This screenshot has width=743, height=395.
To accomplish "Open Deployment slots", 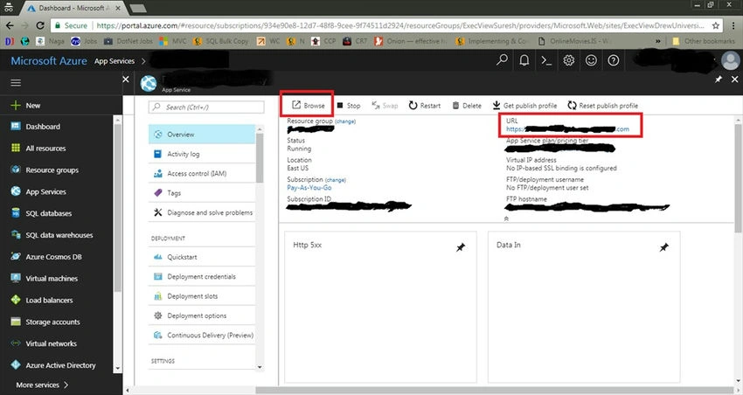I will point(202,296).
